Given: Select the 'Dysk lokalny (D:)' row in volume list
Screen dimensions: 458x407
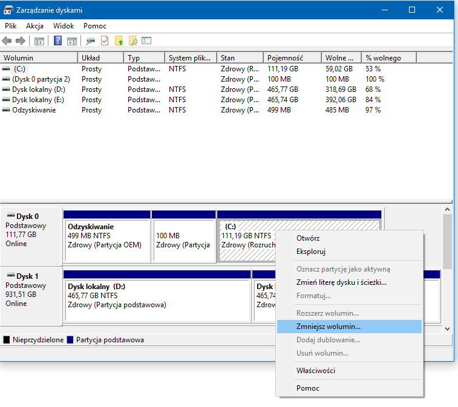Looking at the screenshot, I should (x=38, y=90).
